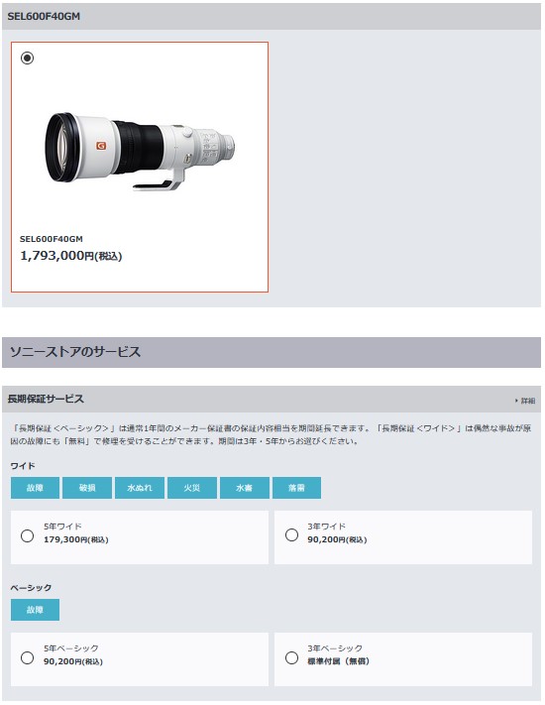Click the SEL600F40GM header bar at top
Viewport: 545px width, 705px height.
(272, 16)
